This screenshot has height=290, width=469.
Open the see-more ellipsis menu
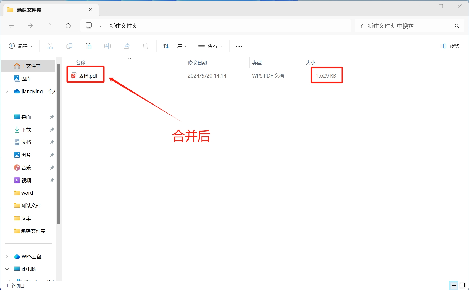pos(239,46)
